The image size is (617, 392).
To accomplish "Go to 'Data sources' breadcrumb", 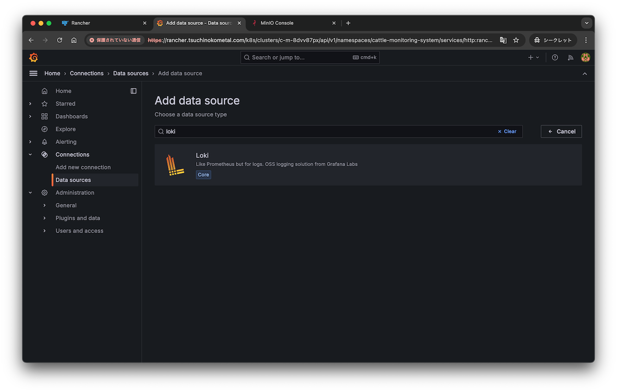I will tap(131, 73).
